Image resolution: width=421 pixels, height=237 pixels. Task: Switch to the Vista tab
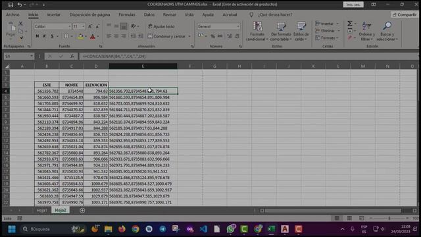coord(189,14)
